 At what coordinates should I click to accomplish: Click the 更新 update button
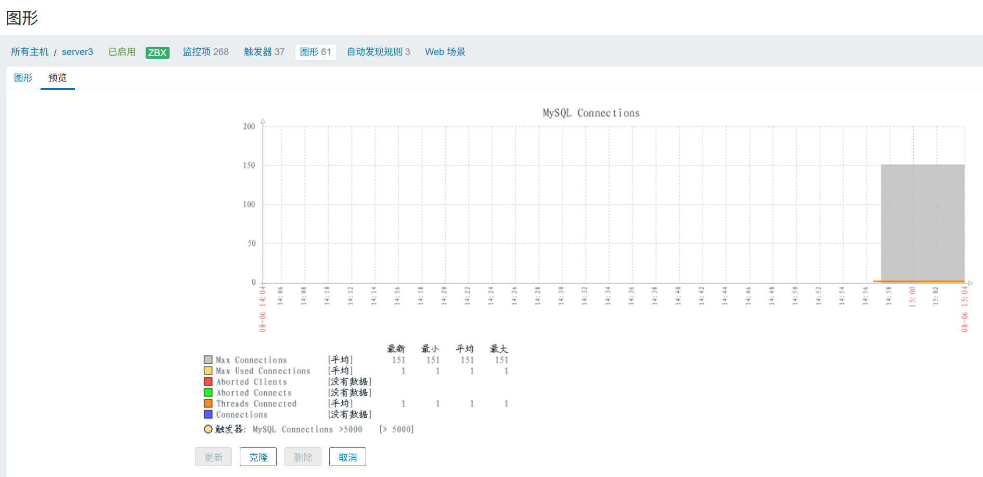pos(214,457)
